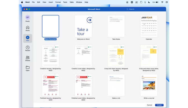Click the search magnifier icon in title bar
The height and width of the screenshot is (108, 188).
click(127, 9)
